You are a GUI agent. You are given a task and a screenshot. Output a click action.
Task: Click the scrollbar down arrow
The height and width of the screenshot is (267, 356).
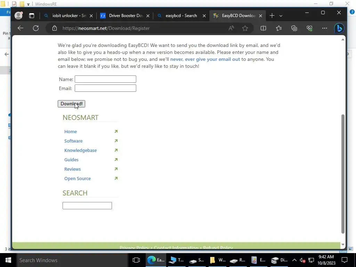click(343, 244)
